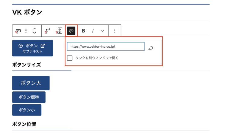
Task: Click the 'ボタン サブテキスト' button
Action: click(32, 48)
